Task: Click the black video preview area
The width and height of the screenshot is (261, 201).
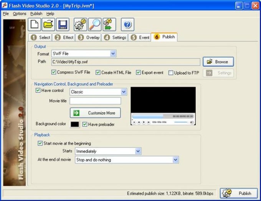Action: 163,100
